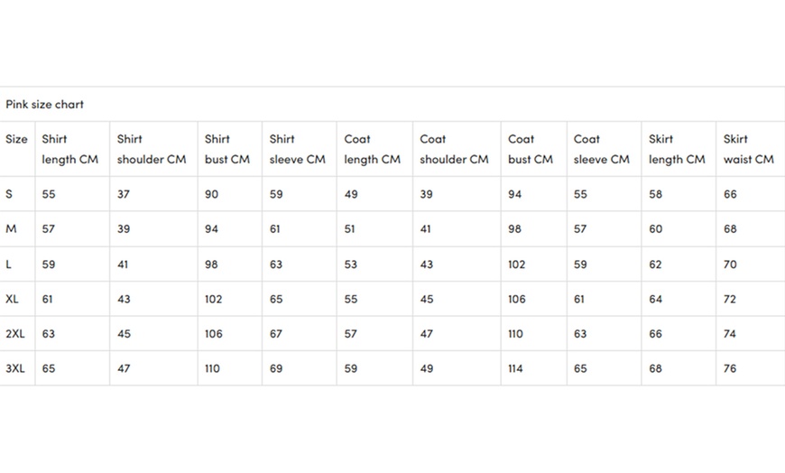Viewport: 785px width, 473px height.
Task: Select the "Shirt sleeve CM" header cell
Action: [x=298, y=149]
